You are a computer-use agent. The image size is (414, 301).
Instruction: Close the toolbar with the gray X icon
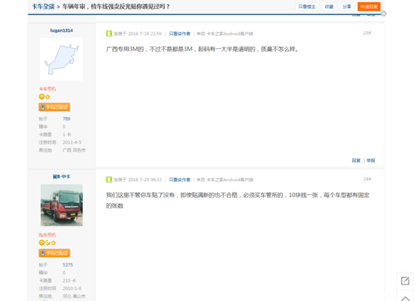pos(384,13)
